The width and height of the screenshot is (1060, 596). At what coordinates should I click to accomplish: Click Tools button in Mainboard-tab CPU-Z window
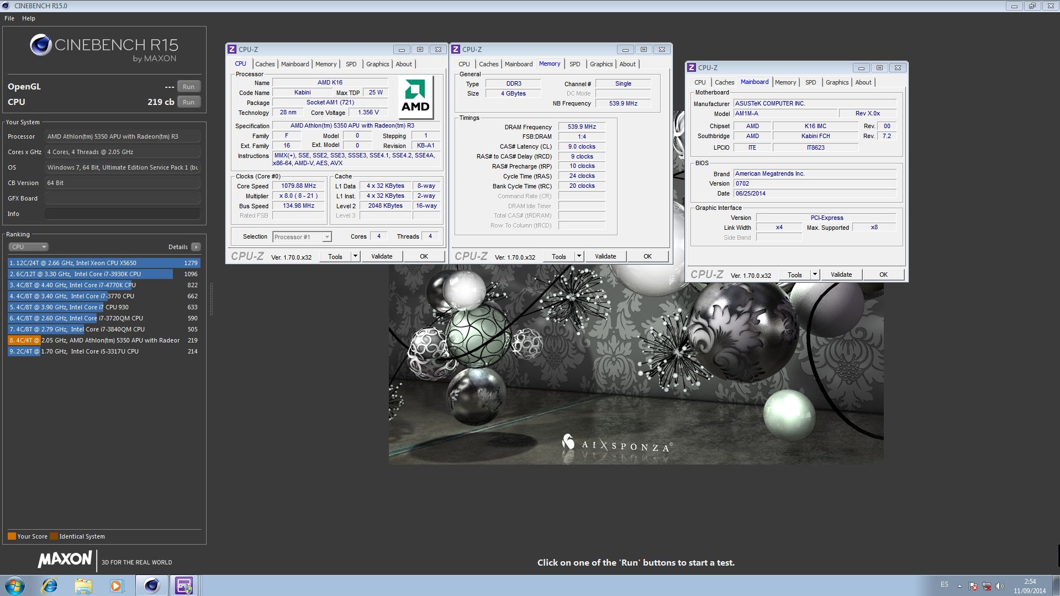[x=795, y=275]
